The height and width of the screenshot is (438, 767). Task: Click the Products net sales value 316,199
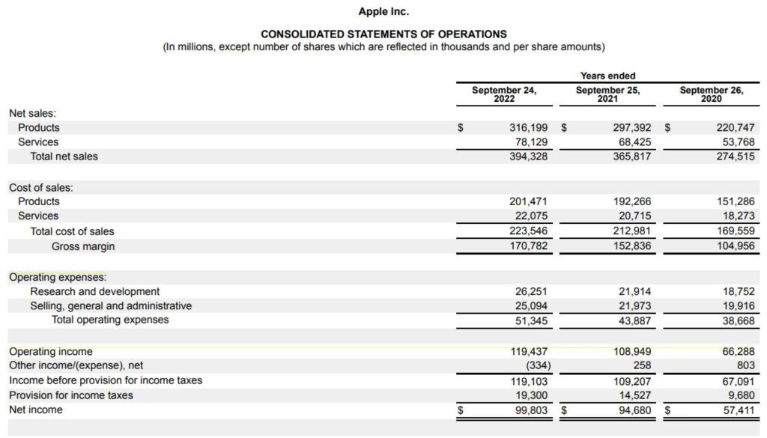(528, 127)
